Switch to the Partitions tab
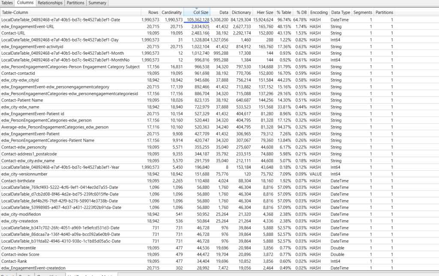 (75, 3)
